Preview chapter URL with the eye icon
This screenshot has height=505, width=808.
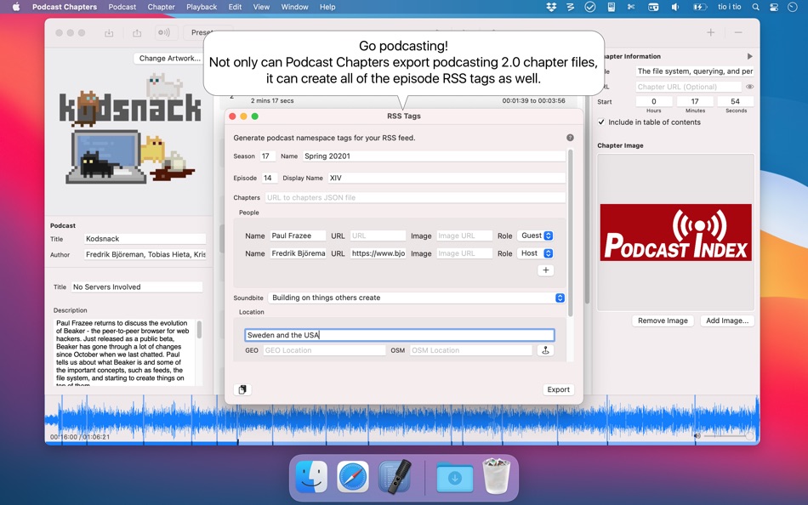pyautogui.click(x=750, y=87)
